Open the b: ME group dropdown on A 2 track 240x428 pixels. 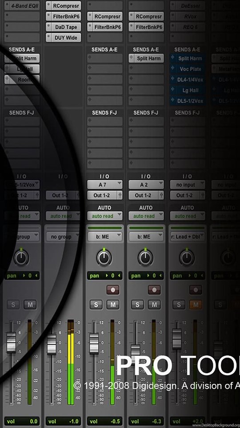(146, 236)
